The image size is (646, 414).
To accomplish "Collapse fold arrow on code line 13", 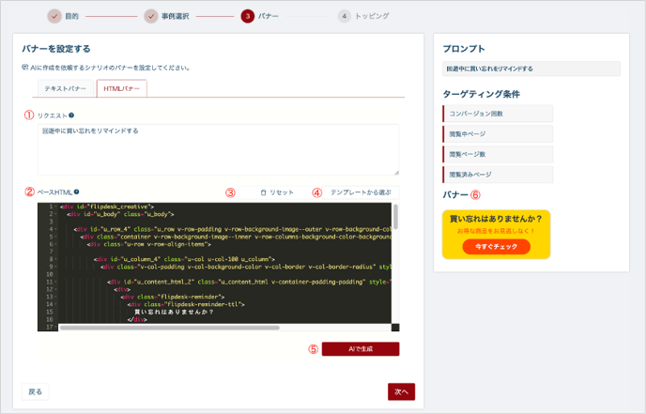I will pyautogui.click(x=56, y=297).
